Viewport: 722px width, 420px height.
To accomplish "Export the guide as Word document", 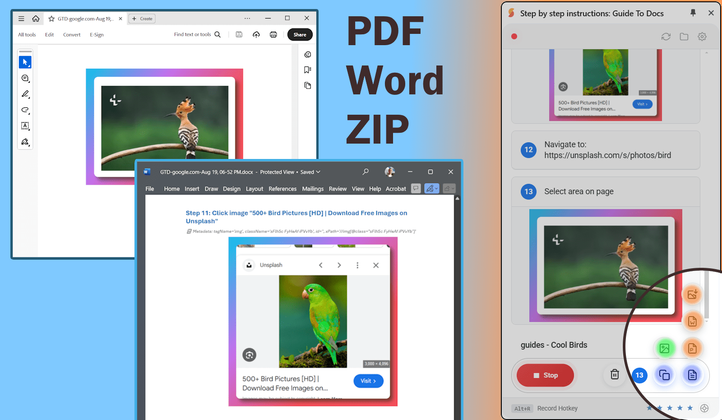I will 692,321.
